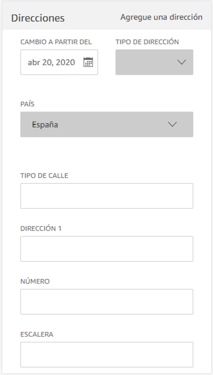Click the Agregue una dirección link
The height and width of the screenshot is (375, 213).
point(162,17)
